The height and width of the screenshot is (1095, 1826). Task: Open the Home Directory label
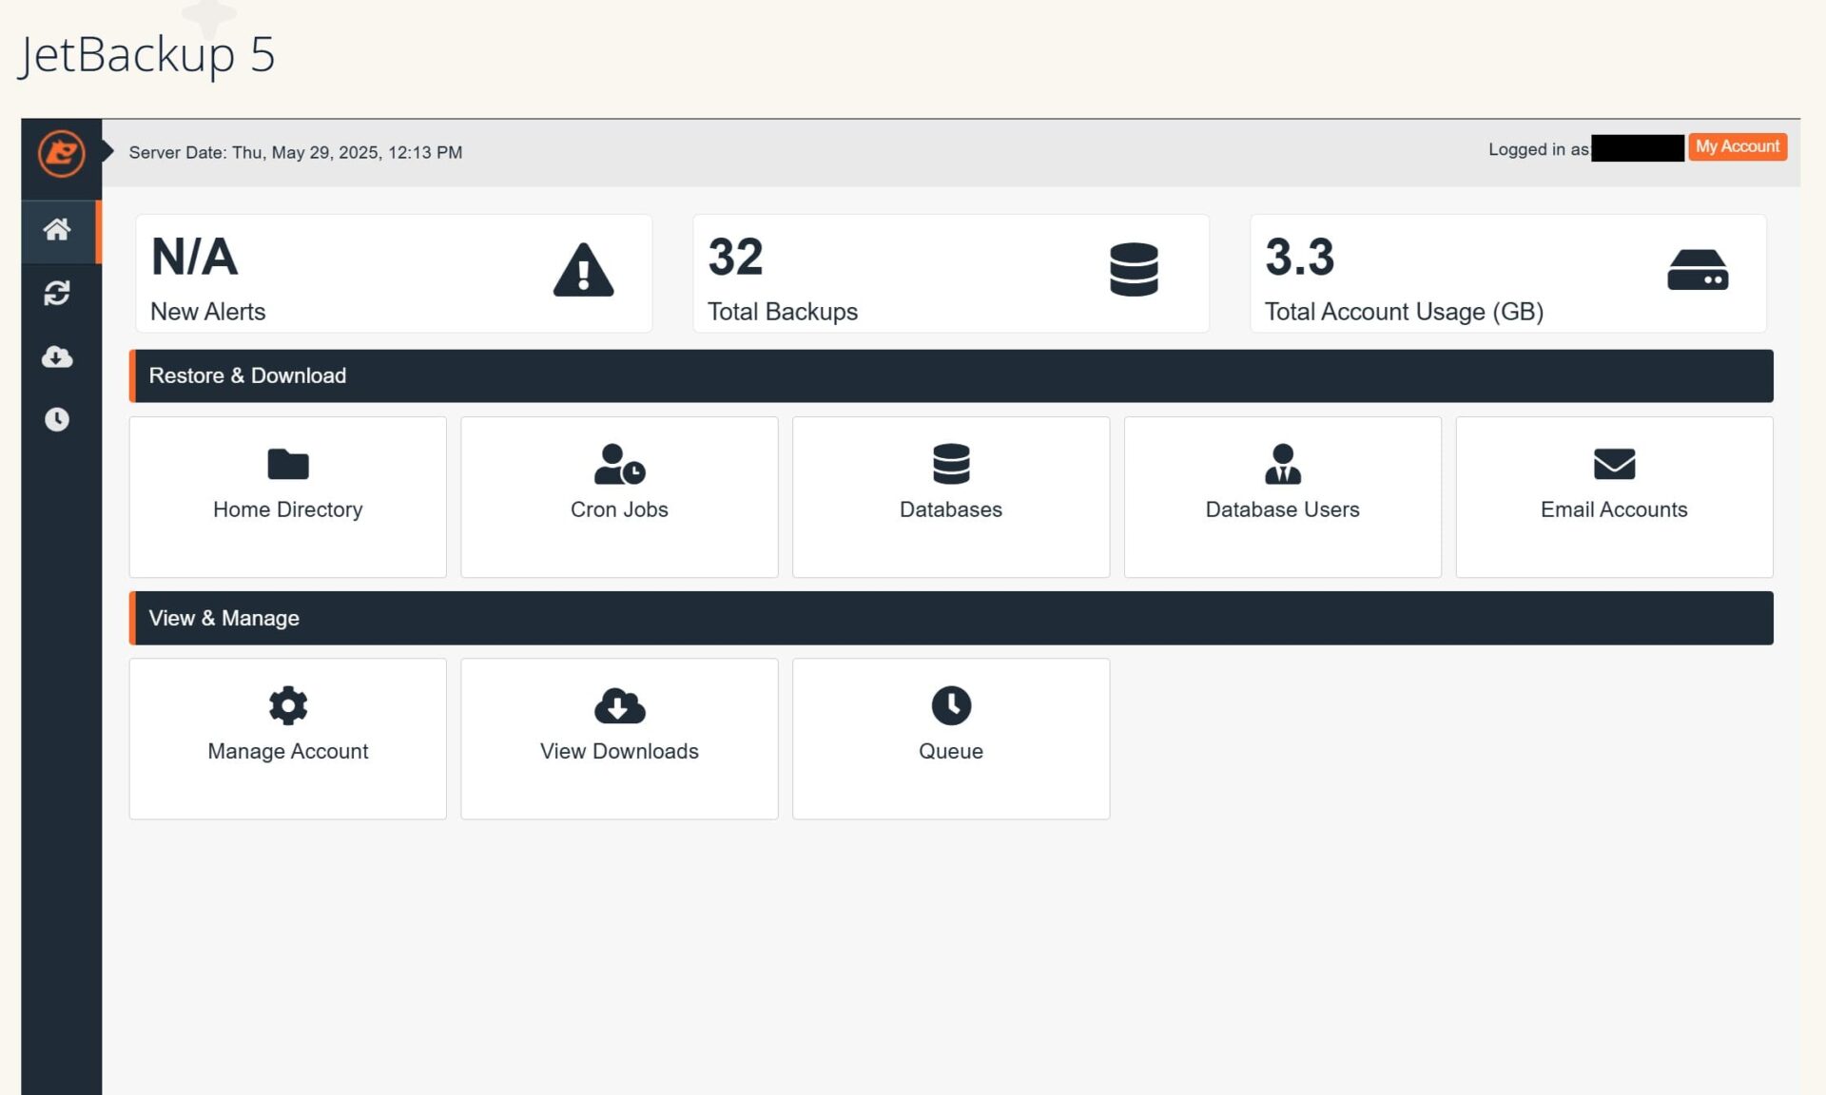pos(288,509)
